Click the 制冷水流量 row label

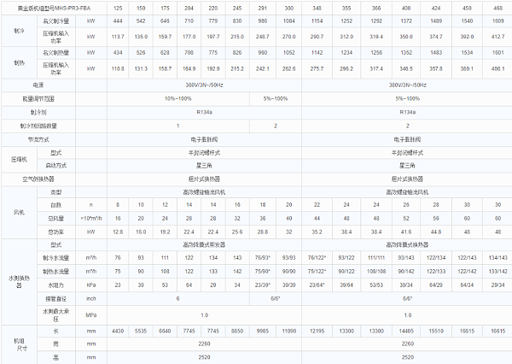tap(56, 258)
